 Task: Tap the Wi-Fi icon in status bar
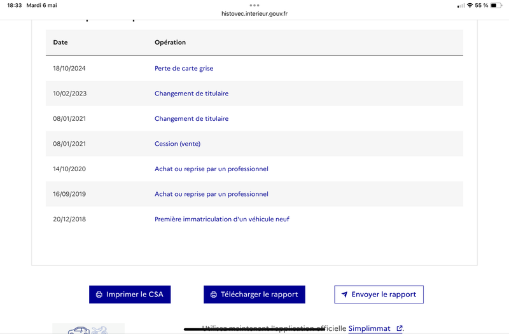tap(470, 6)
